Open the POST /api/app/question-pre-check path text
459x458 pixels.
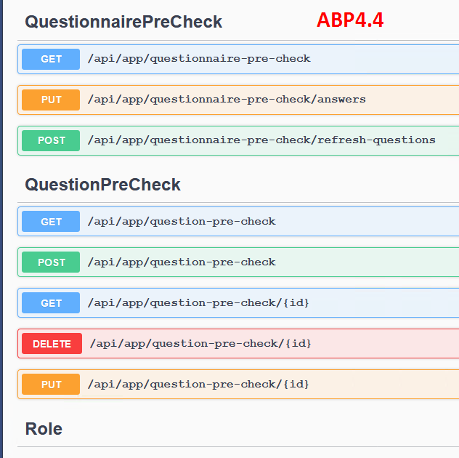[x=181, y=262]
